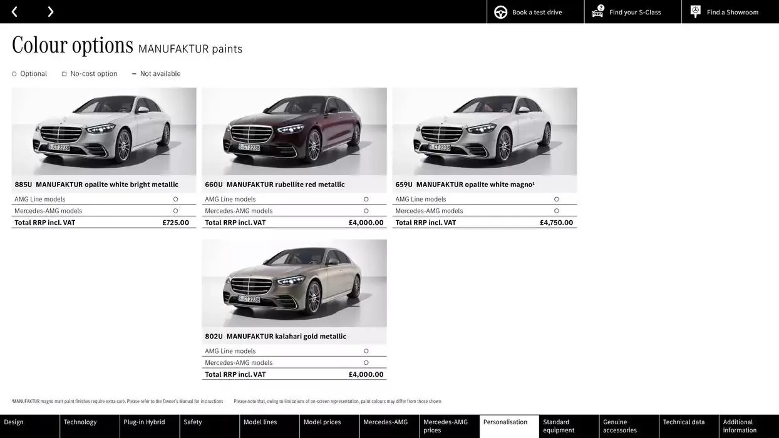Select the Standard equipment tab

coord(559,425)
